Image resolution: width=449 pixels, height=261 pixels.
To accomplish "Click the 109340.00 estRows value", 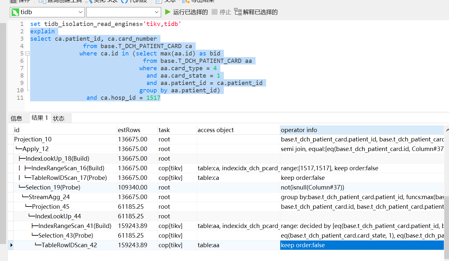I will [137, 187].
